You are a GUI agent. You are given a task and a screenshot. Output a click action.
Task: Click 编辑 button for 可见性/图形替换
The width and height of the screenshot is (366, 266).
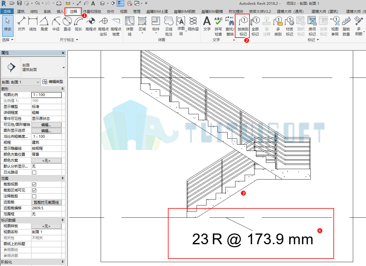click(x=46, y=125)
